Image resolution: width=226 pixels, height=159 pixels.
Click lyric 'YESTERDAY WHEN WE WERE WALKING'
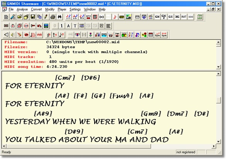(81, 122)
